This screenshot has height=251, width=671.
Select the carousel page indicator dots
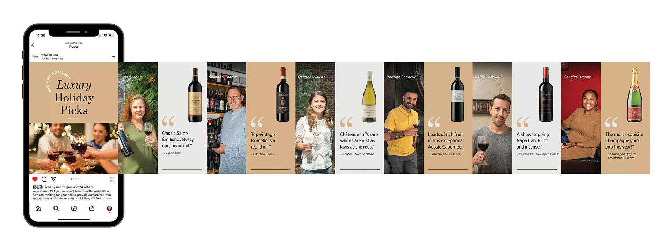click(x=75, y=179)
